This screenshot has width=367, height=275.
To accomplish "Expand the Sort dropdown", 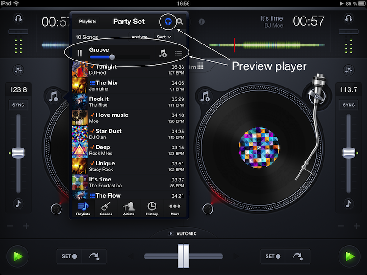I will coord(164,37).
